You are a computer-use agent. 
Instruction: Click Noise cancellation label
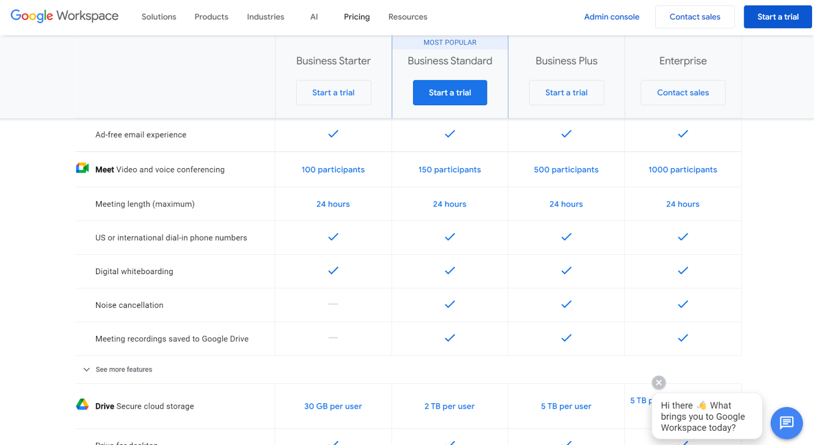(129, 305)
